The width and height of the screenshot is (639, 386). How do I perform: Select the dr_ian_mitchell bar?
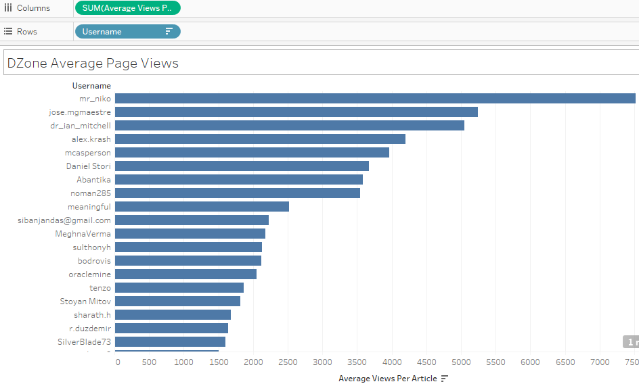pos(289,126)
